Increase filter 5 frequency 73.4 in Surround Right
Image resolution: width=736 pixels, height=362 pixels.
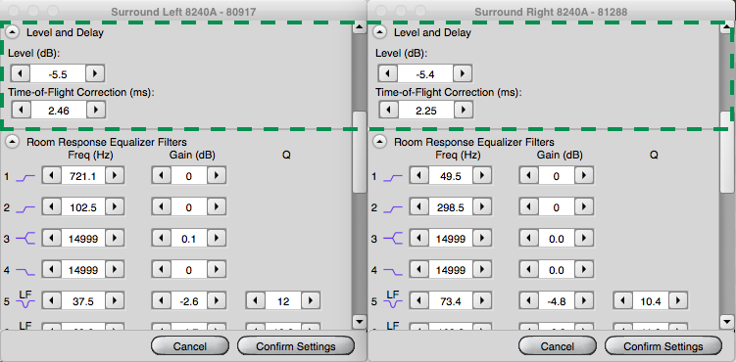coord(482,301)
